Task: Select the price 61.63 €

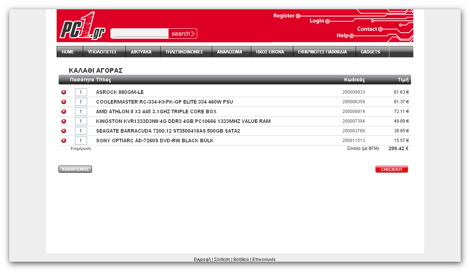Action: [401, 92]
